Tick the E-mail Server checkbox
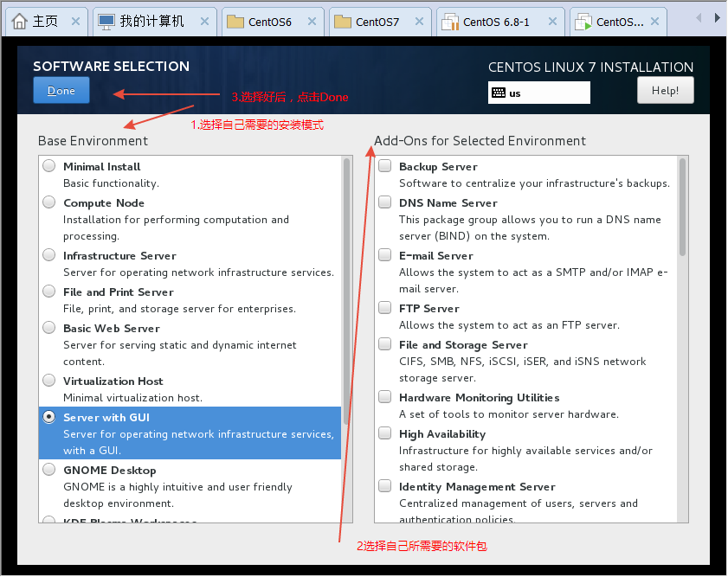The width and height of the screenshot is (728, 577). point(385,254)
